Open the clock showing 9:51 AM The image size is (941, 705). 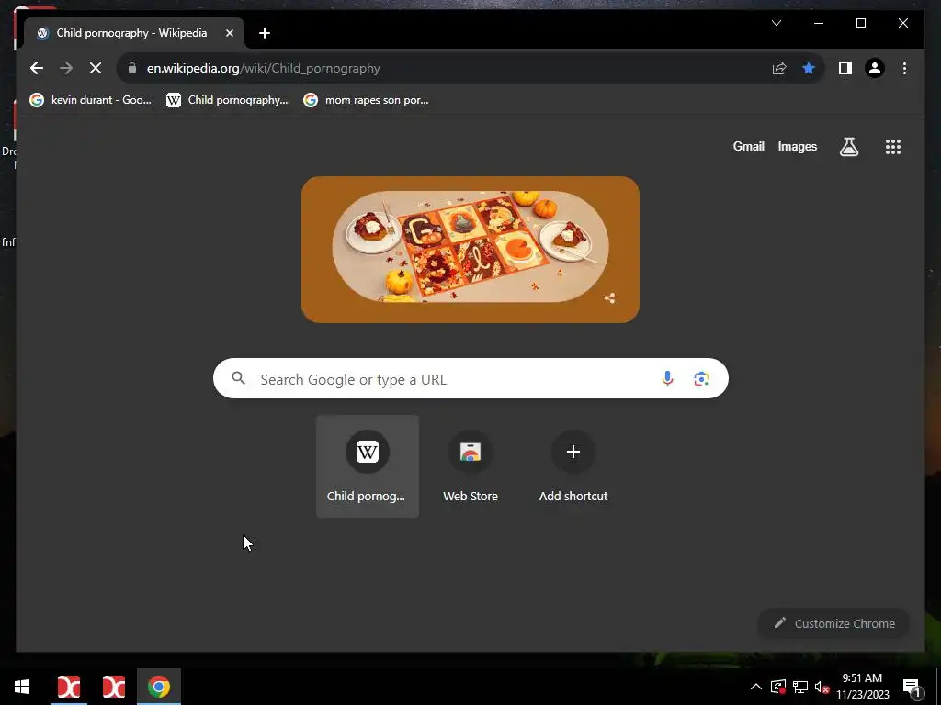coord(862,687)
